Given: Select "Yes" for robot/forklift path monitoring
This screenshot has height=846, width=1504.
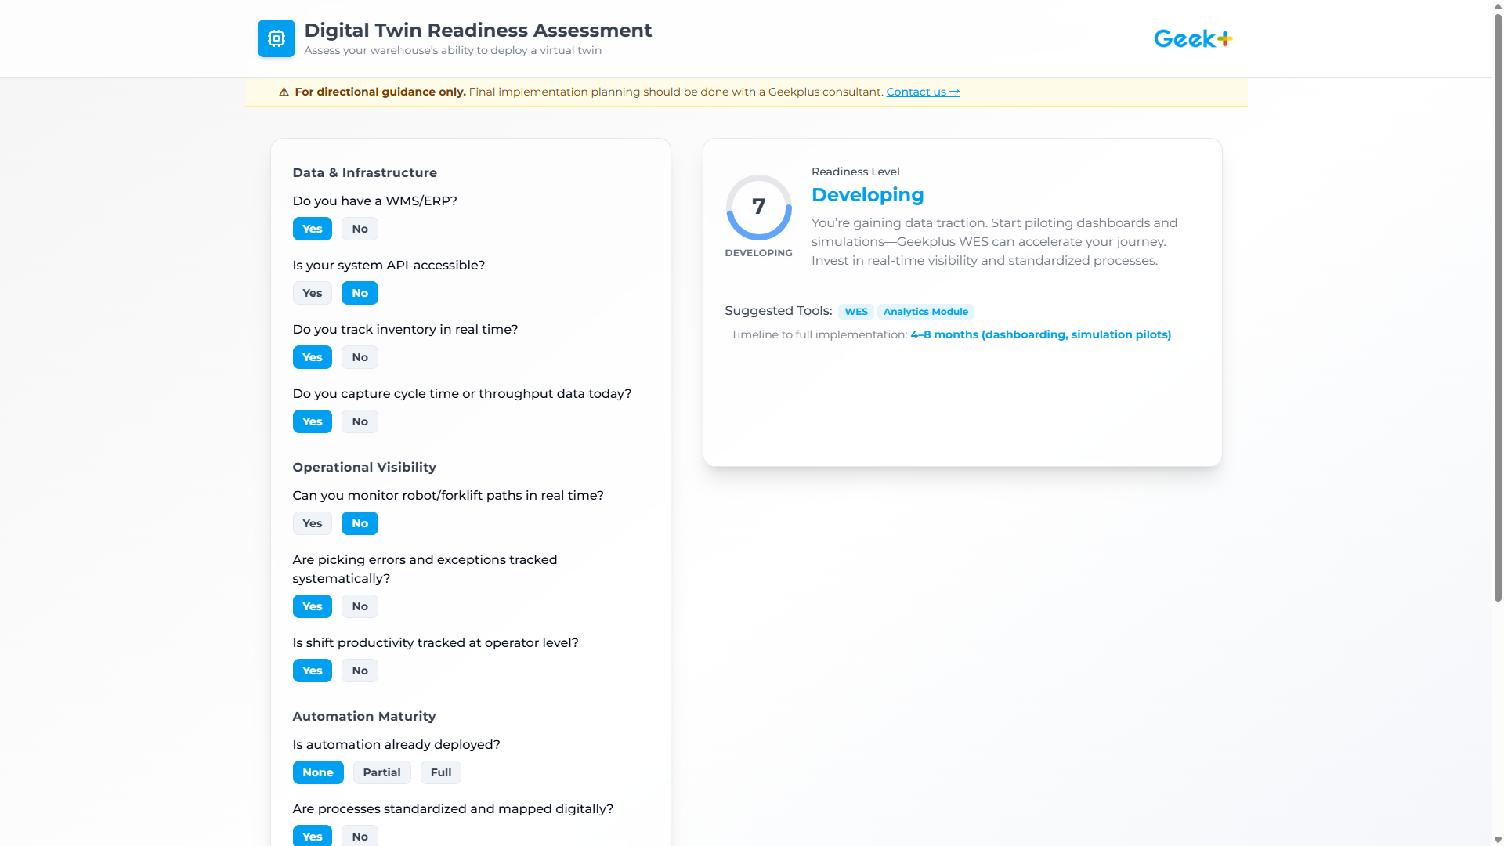Looking at the screenshot, I should click(x=312, y=523).
